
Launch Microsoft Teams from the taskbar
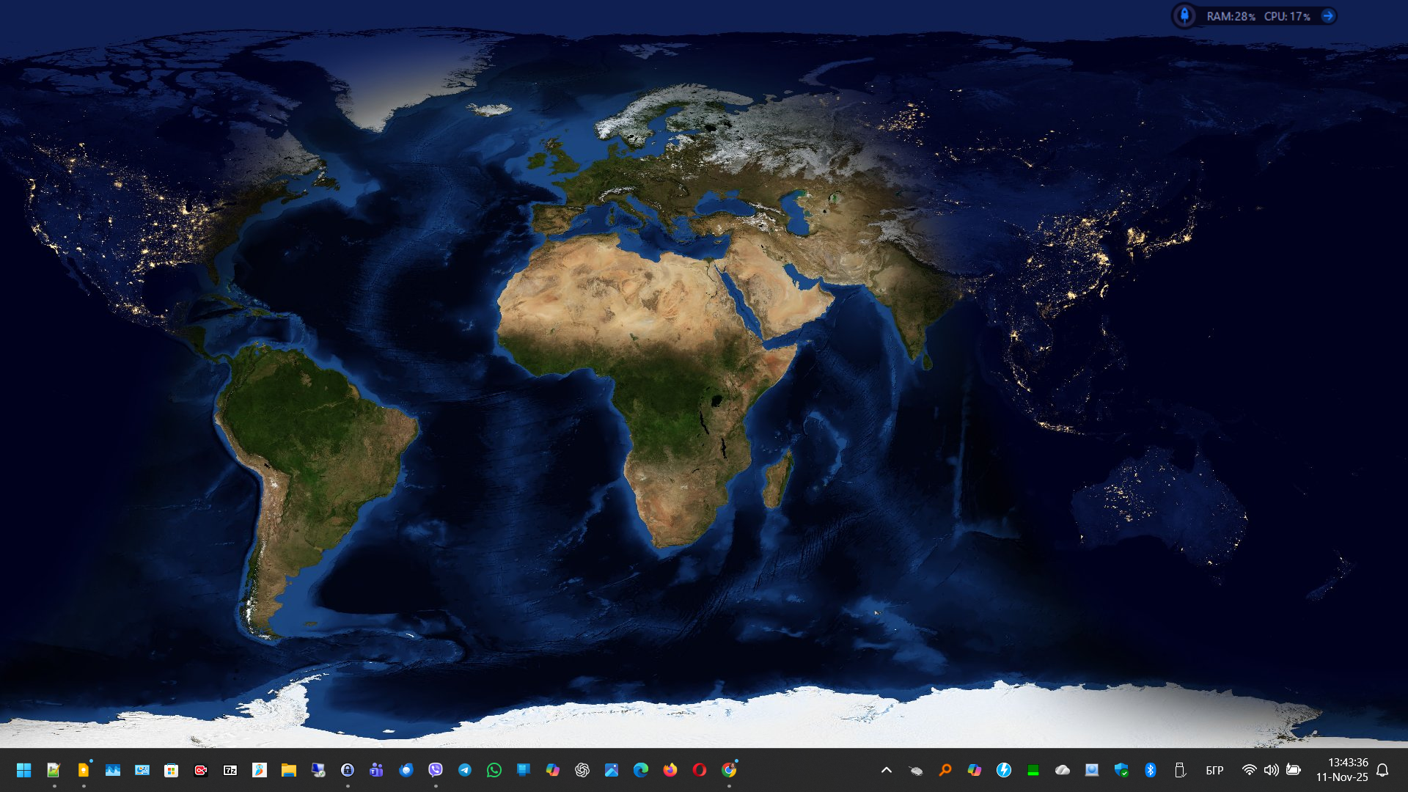click(x=377, y=770)
